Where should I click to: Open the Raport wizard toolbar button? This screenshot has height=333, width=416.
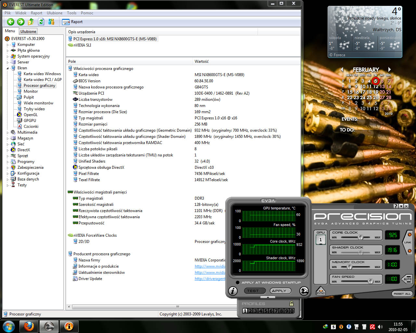[x=72, y=22]
